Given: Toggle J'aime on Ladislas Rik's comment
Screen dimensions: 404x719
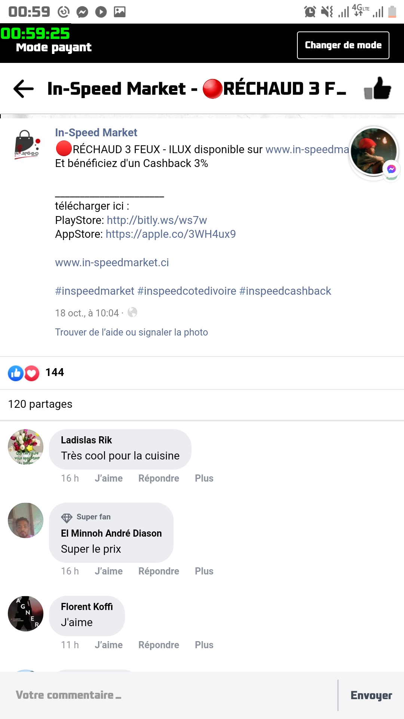Looking at the screenshot, I should (108, 478).
